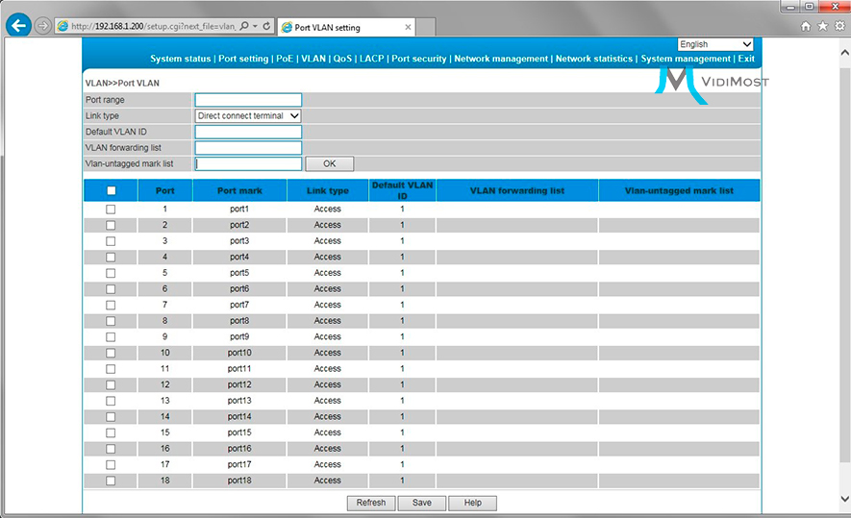This screenshot has height=518, width=851.
Task: Check the checkbox for port 5
Action: point(111,273)
